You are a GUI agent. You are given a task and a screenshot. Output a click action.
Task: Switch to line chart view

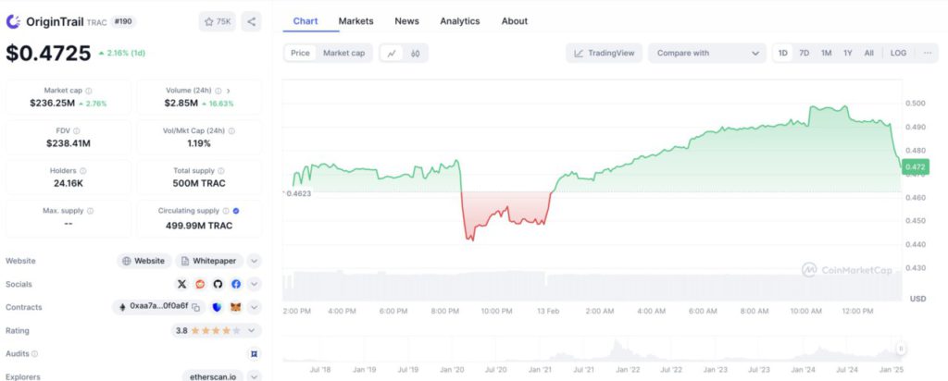click(392, 53)
